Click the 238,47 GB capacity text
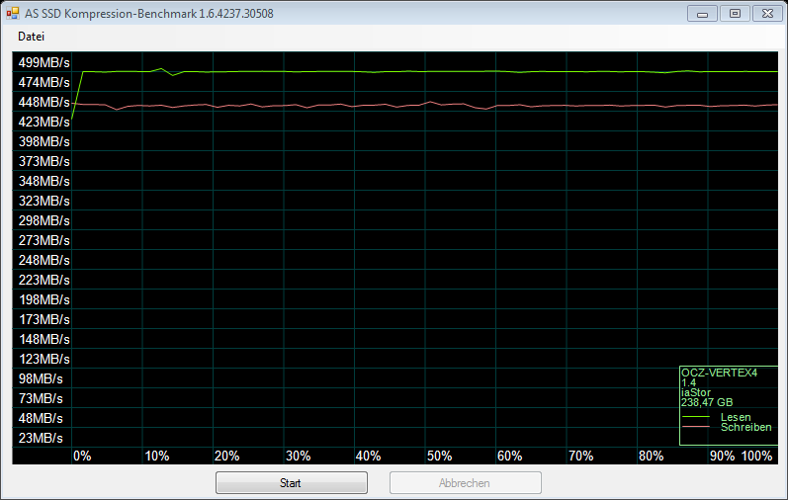788x500 pixels. point(707,402)
